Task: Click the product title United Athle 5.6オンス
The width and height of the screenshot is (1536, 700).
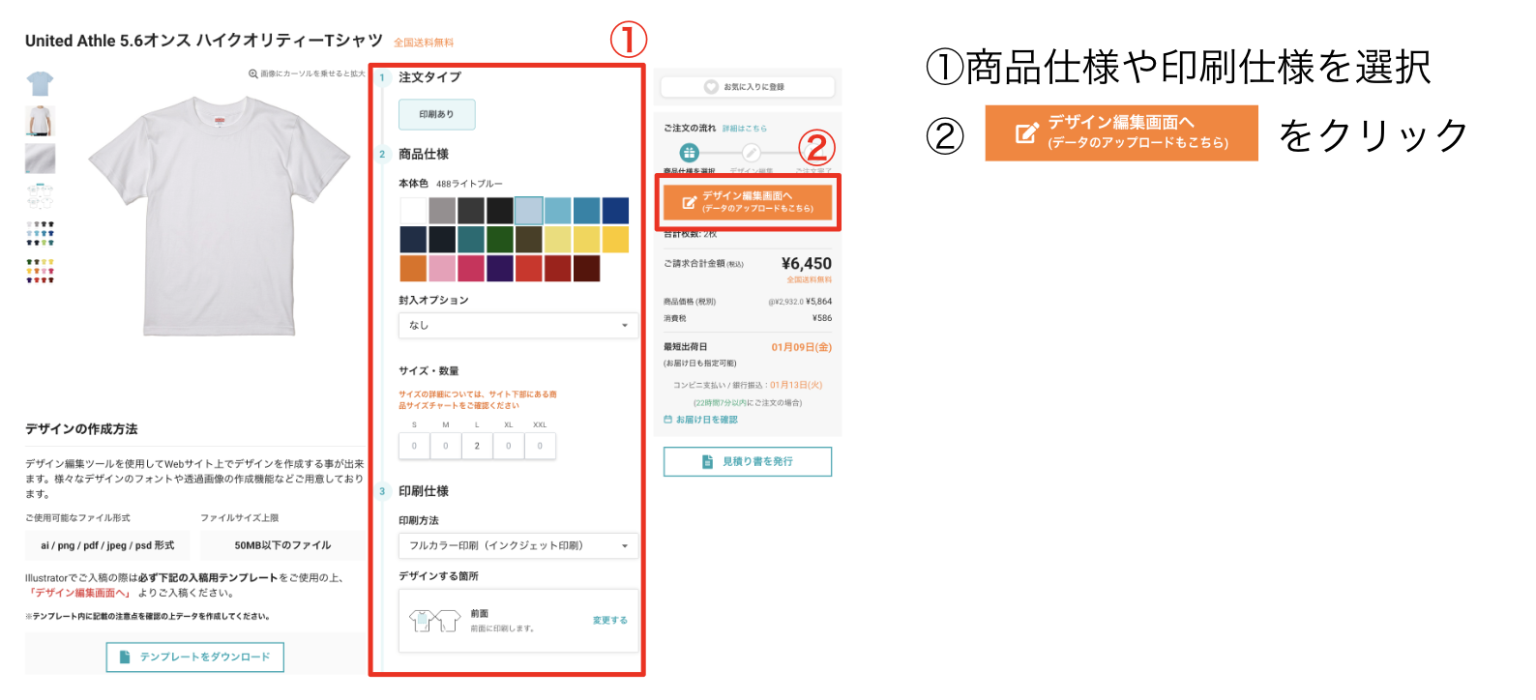Action: click(203, 41)
